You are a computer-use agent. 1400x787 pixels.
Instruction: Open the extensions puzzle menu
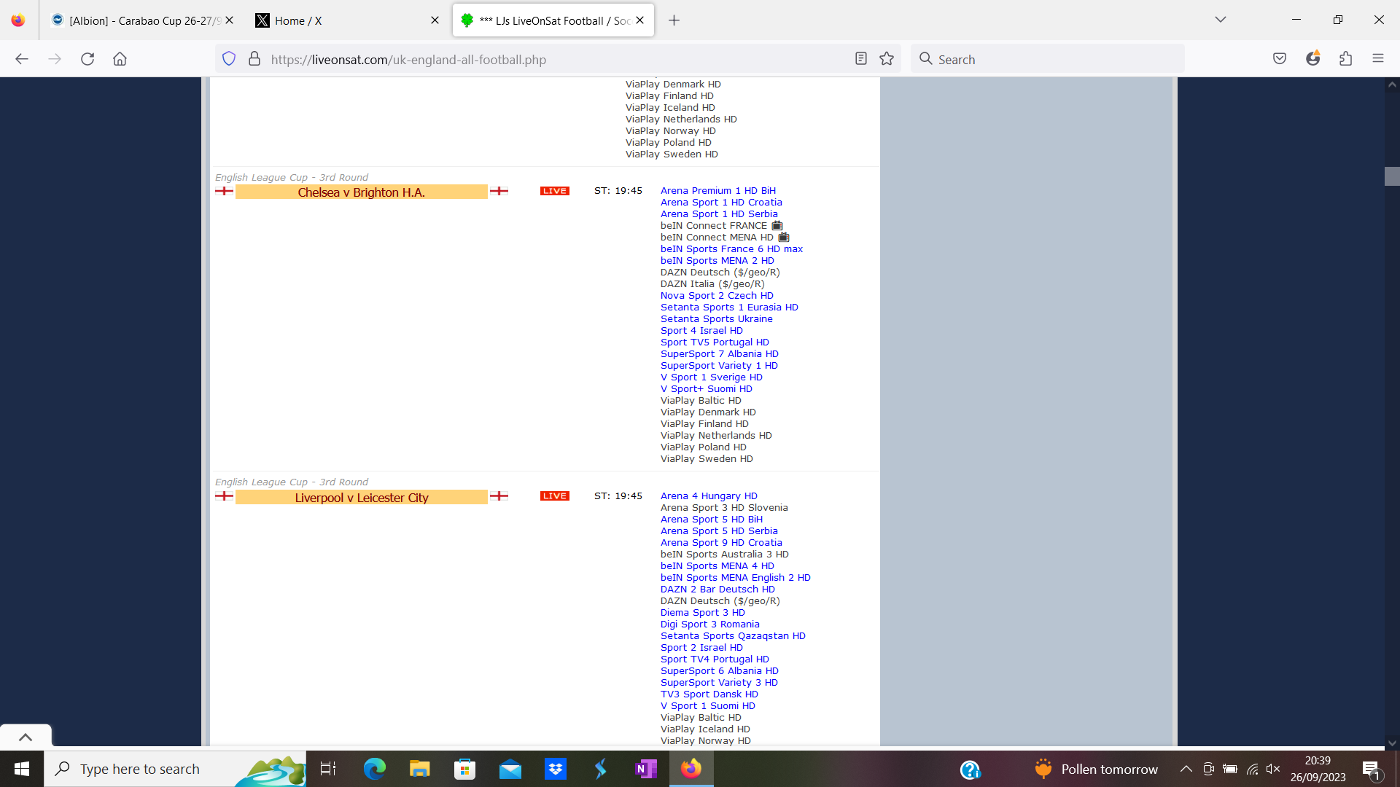coord(1346,59)
